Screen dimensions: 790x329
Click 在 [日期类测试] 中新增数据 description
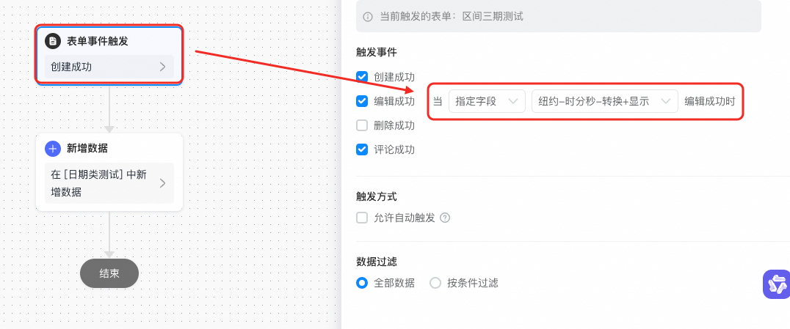tap(98, 183)
